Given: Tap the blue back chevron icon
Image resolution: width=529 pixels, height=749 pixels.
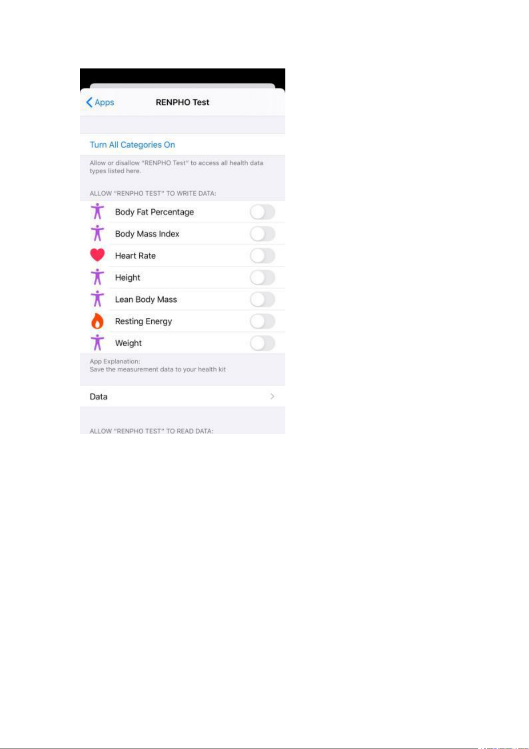Looking at the screenshot, I should click(89, 102).
